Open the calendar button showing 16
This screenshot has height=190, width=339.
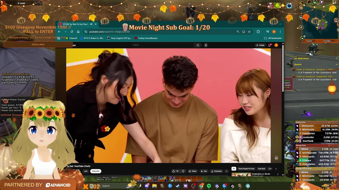point(336,21)
